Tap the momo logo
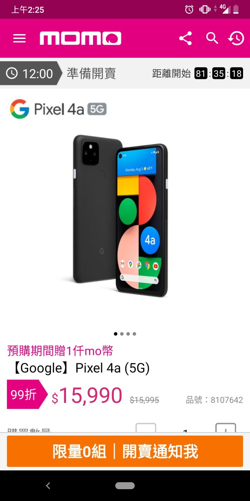Viewport: 250px width, 501px height. click(81, 38)
